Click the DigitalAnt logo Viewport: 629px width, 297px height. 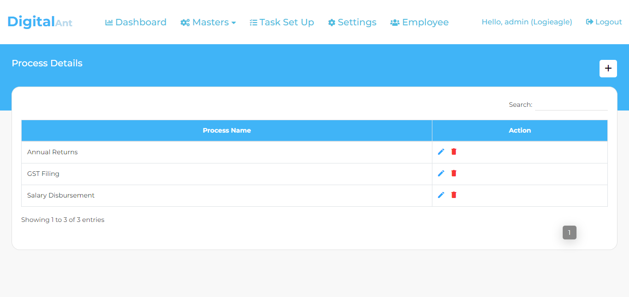tap(40, 22)
